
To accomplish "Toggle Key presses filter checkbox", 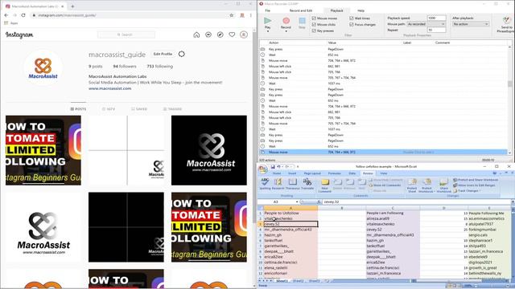I will 314,31.
